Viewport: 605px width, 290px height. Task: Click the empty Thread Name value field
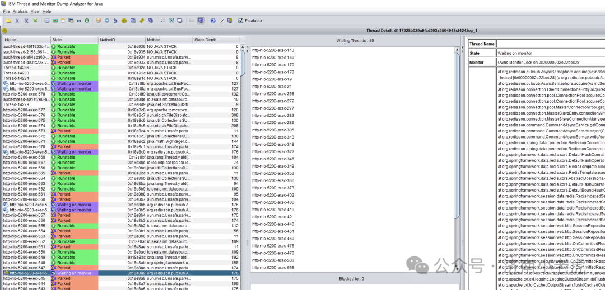point(551,44)
